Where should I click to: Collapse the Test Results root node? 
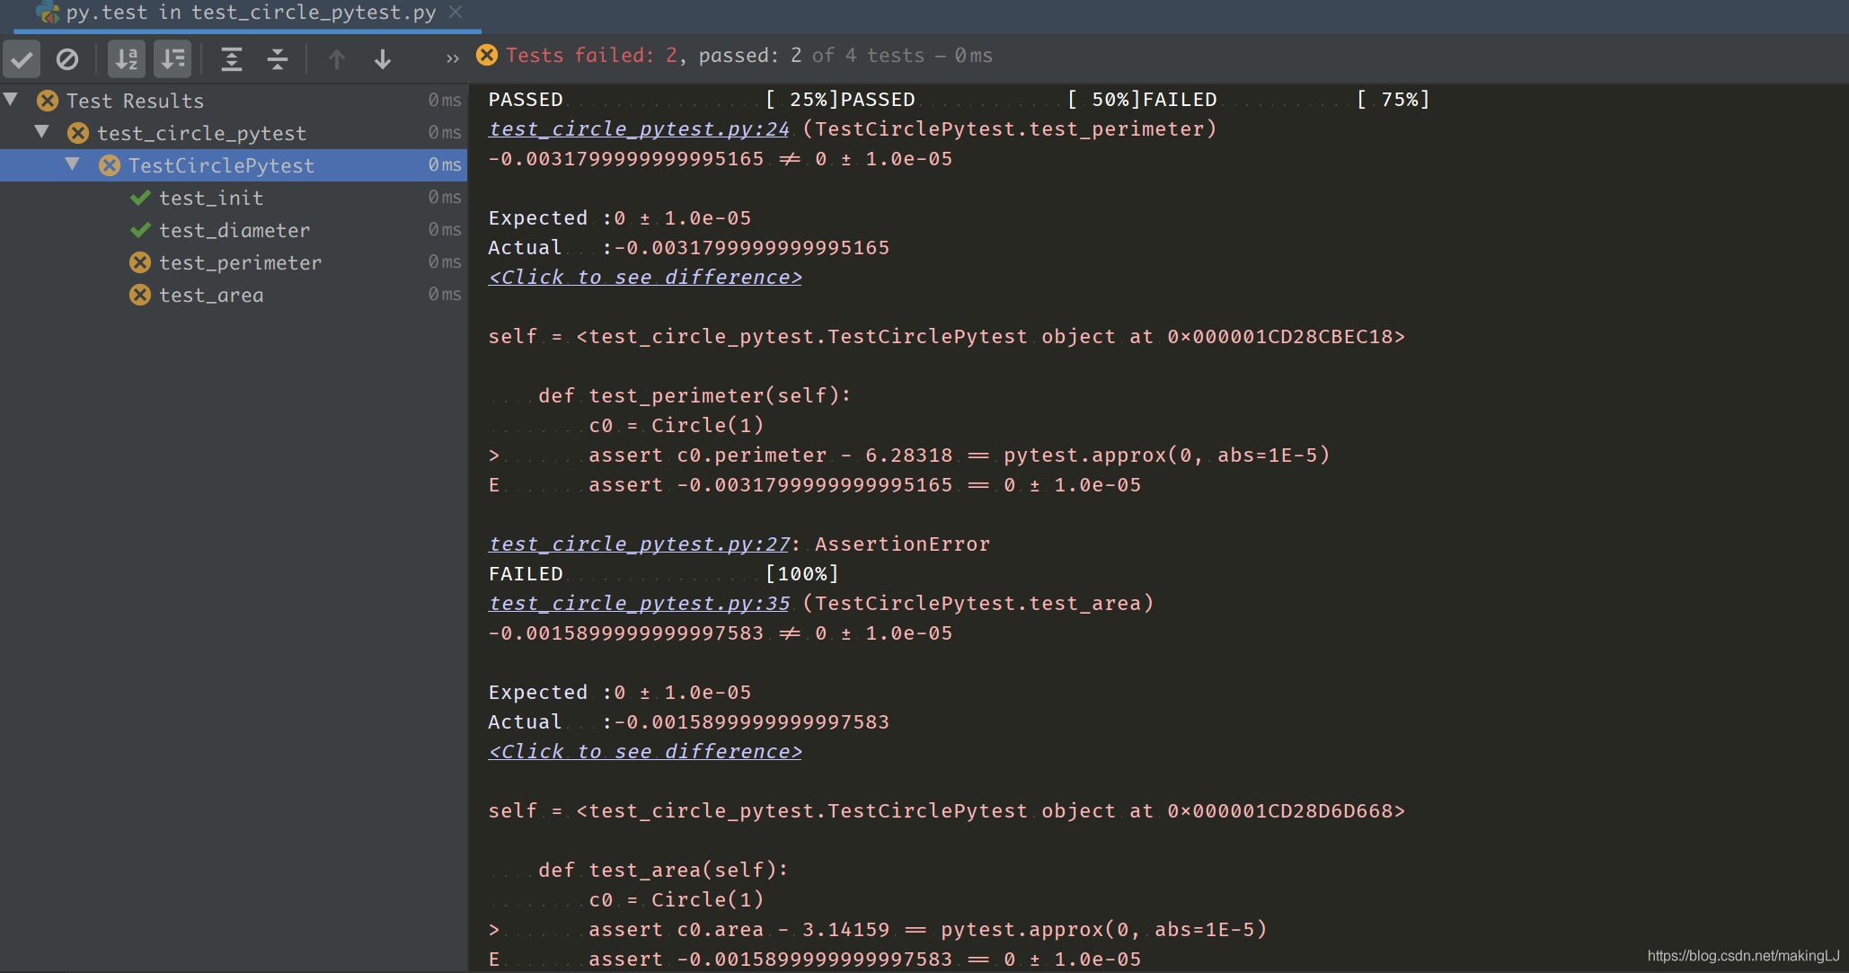tap(12, 99)
